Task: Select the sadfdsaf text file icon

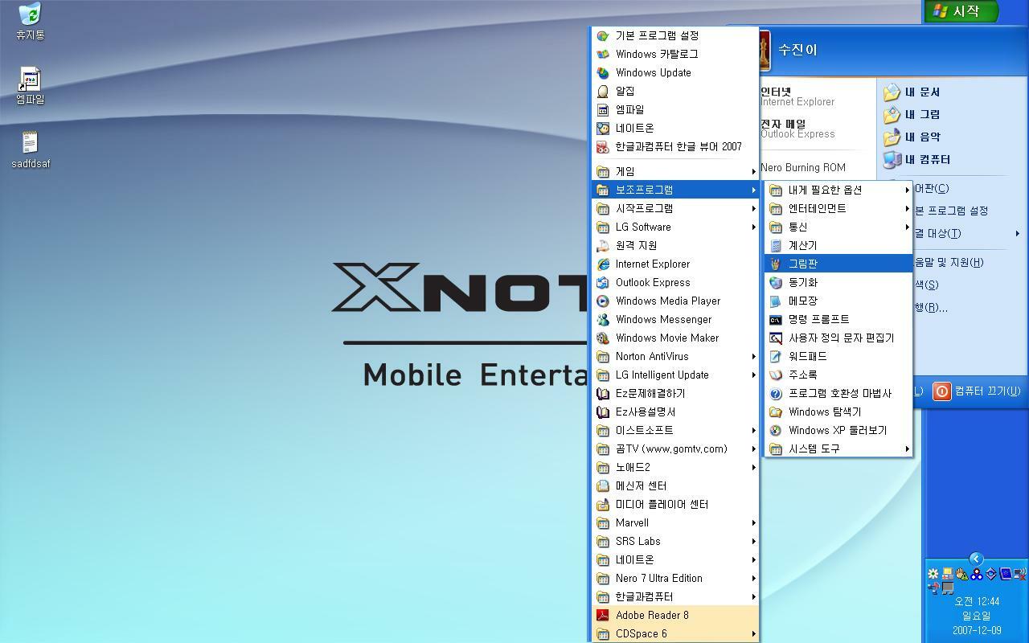Action: tap(30, 150)
